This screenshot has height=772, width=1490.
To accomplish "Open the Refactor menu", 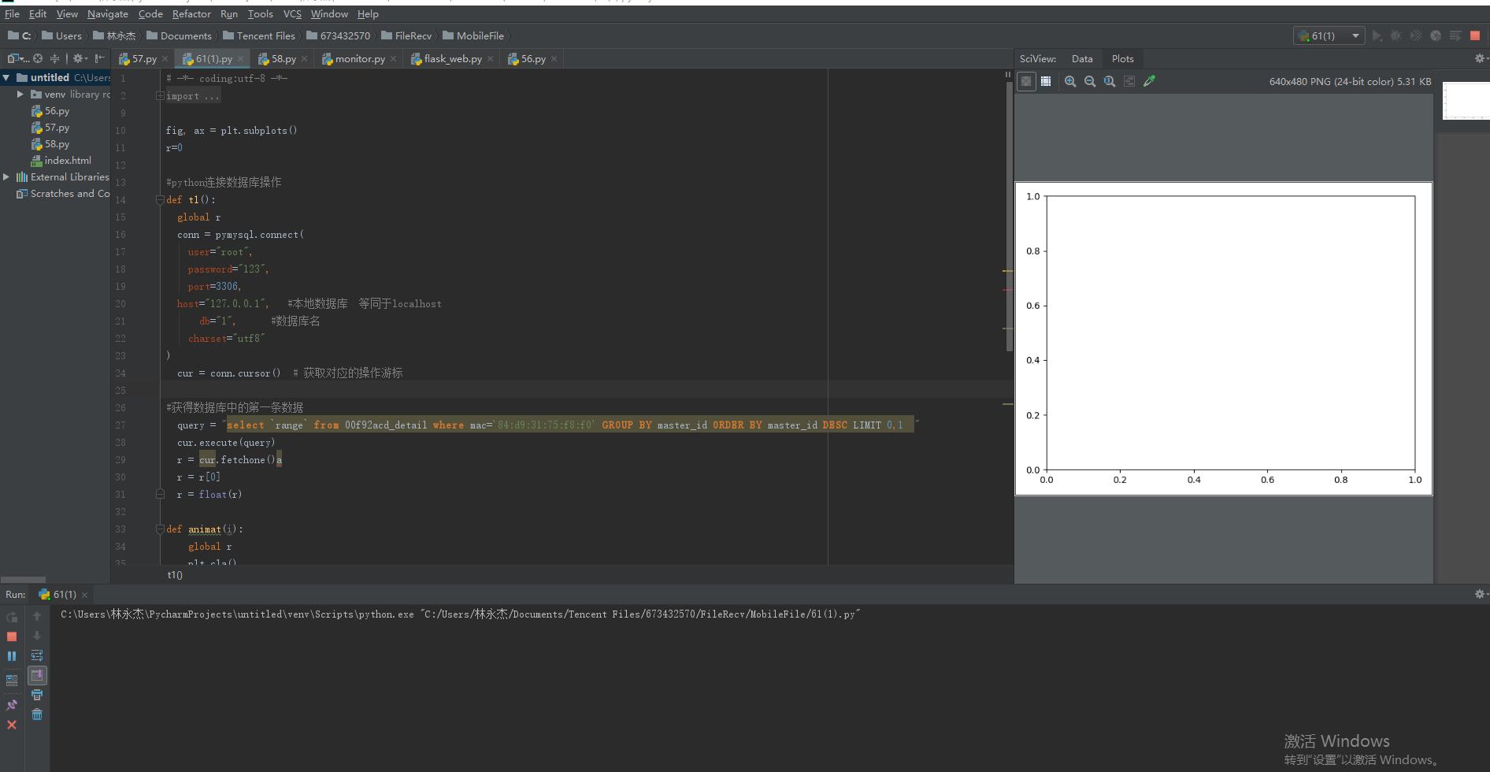I will (191, 14).
